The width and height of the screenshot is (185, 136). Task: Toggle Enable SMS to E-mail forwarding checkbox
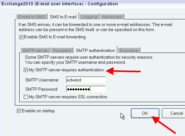(x=21, y=37)
